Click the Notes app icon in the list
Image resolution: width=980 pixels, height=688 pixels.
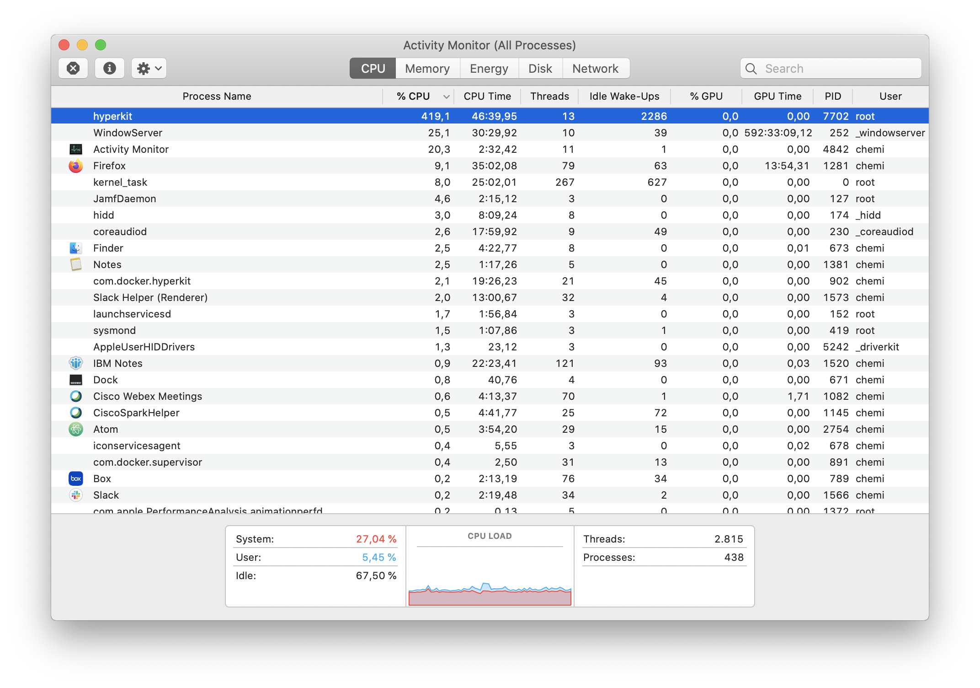76,264
